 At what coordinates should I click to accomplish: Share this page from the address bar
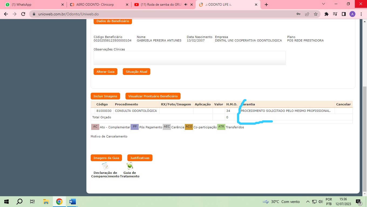(307, 14)
